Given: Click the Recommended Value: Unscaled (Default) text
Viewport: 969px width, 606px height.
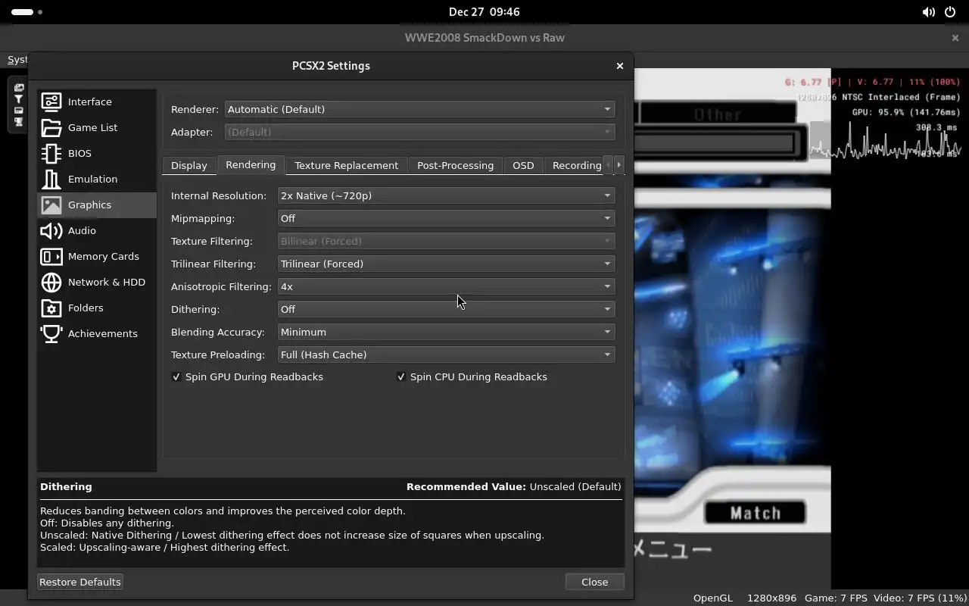Looking at the screenshot, I should tap(513, 486).
